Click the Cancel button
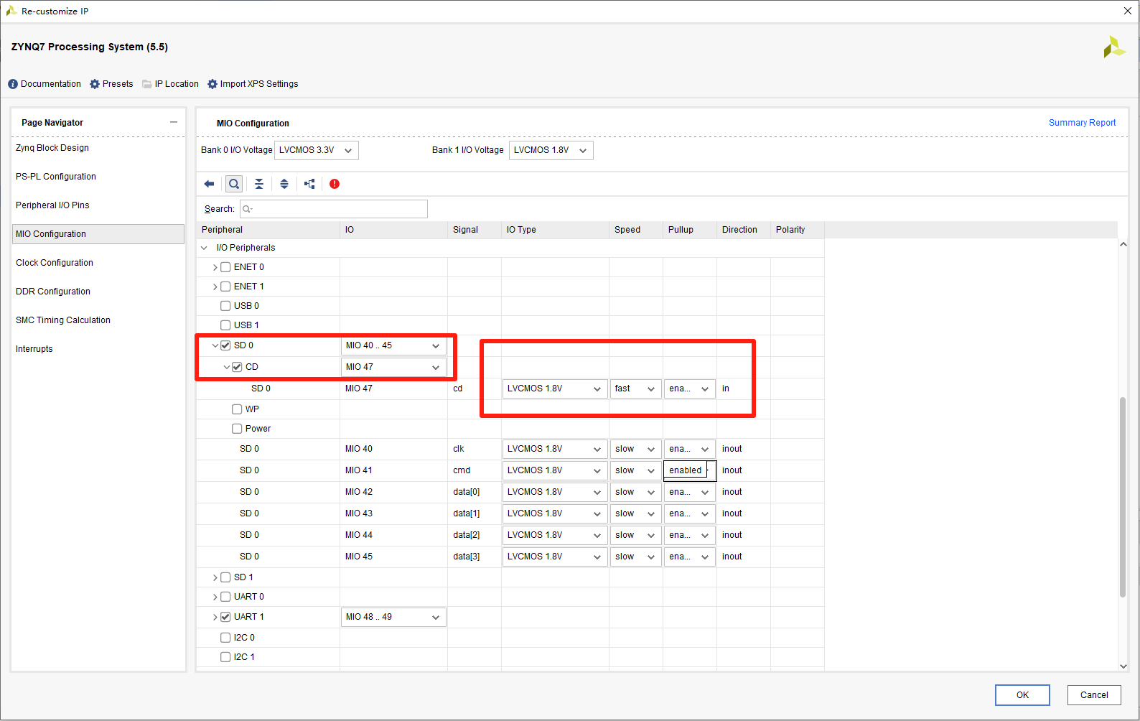 [x=1094, y=695]
